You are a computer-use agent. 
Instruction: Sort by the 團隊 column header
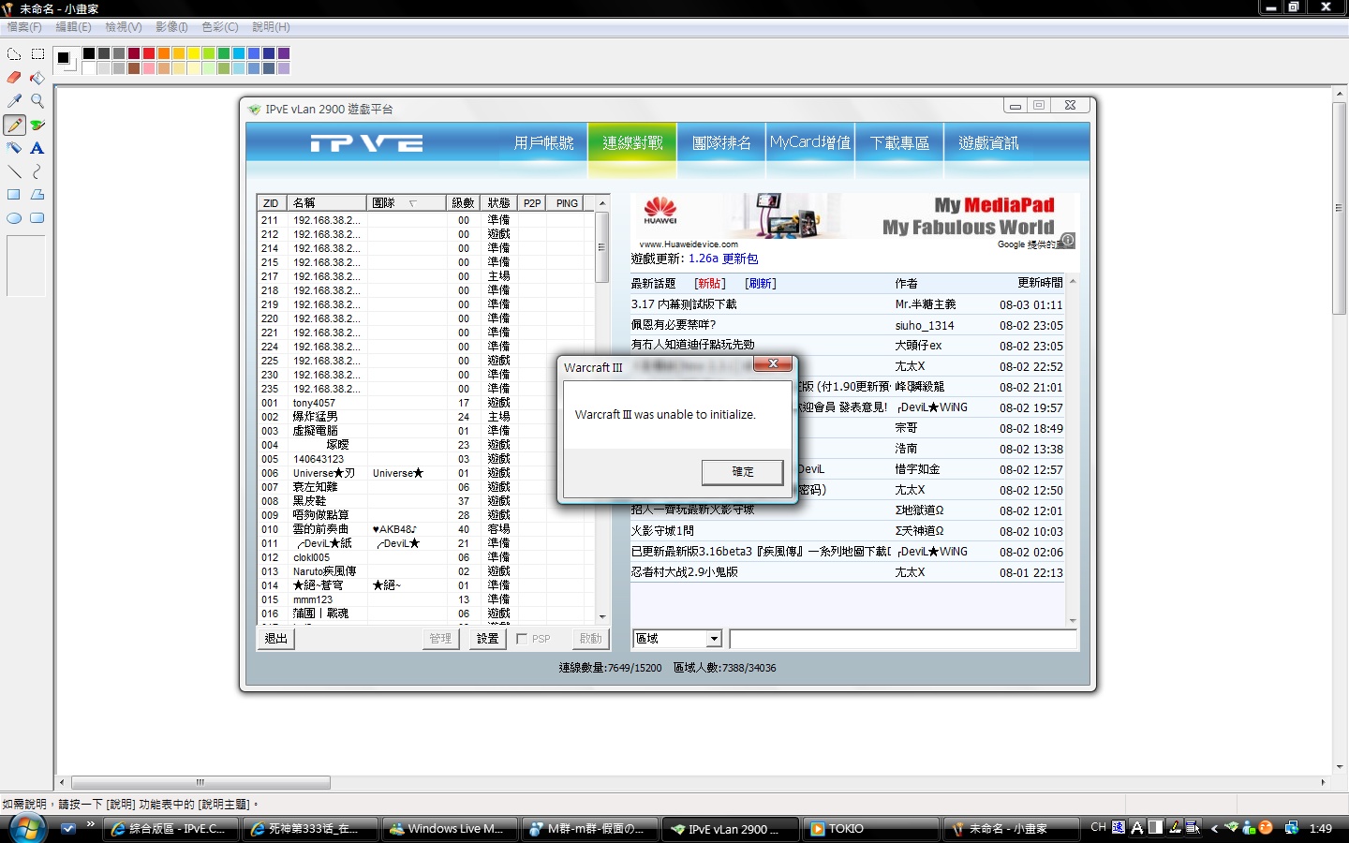pyautogui.click(x=407, y=203)
